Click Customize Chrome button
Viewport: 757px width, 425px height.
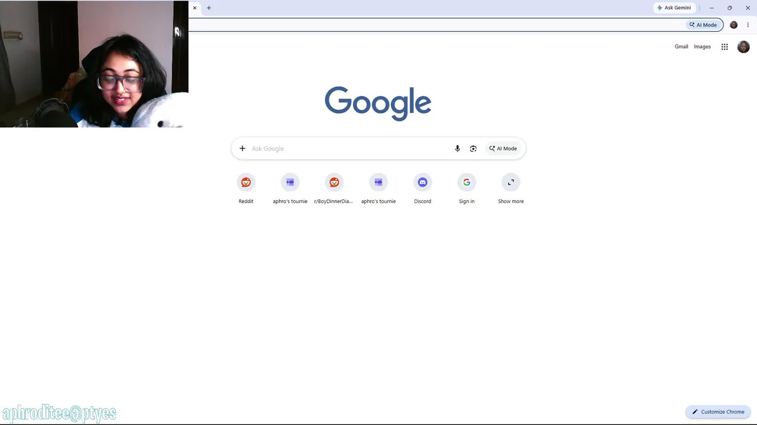tap(719, 412)
